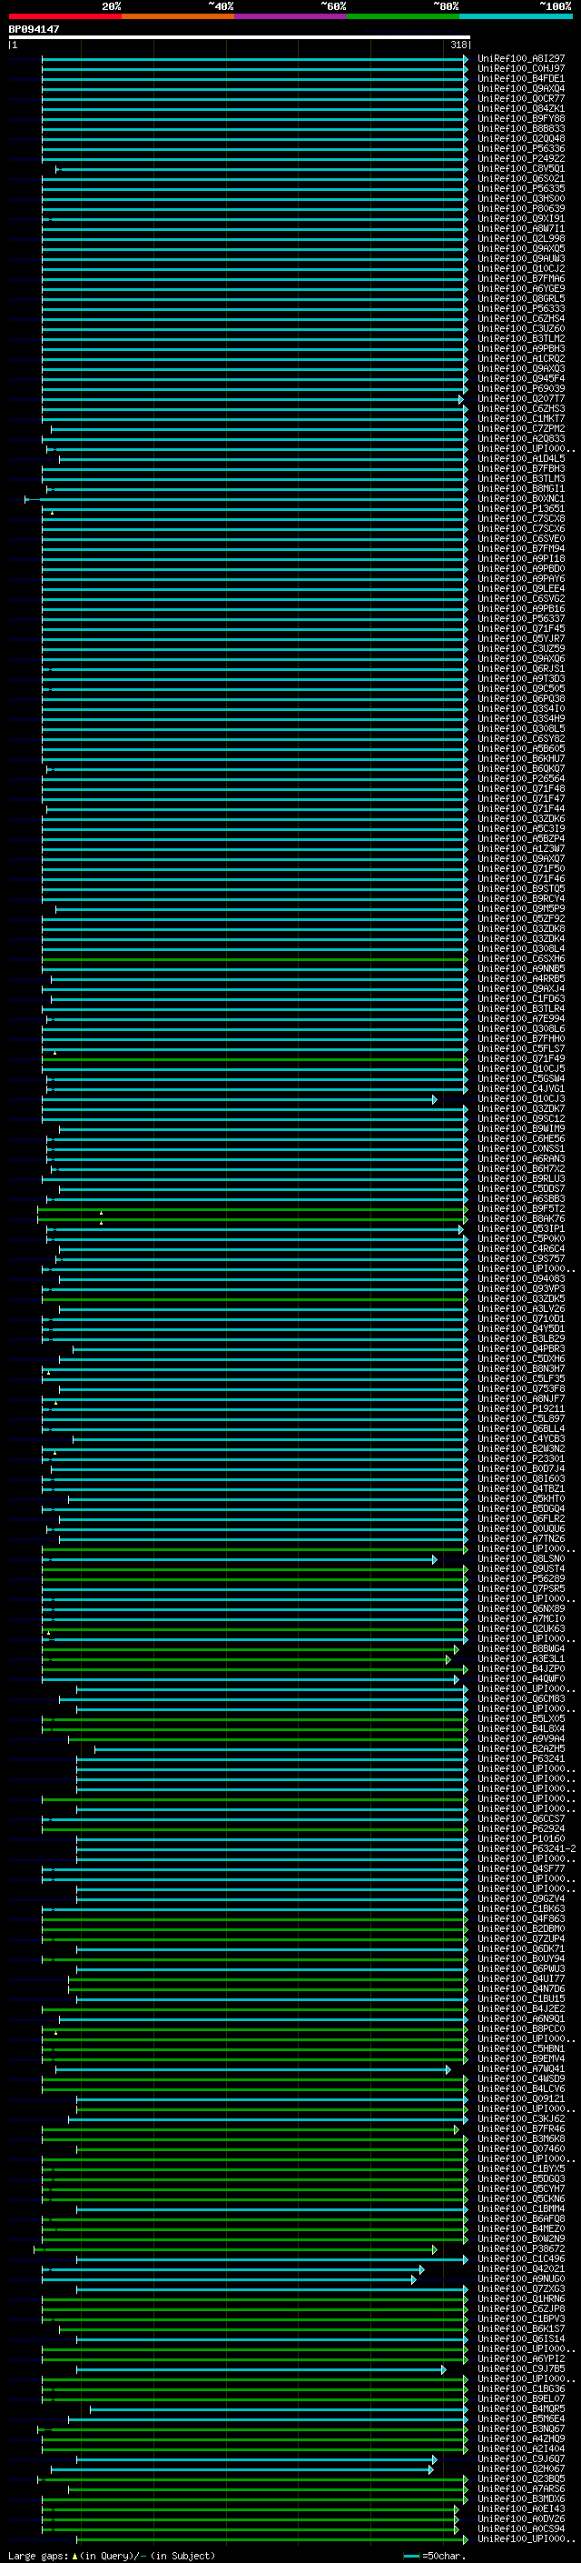Click the purple ~60% identity legend segment
581x2563 pixels.
[x=290, y=16]
